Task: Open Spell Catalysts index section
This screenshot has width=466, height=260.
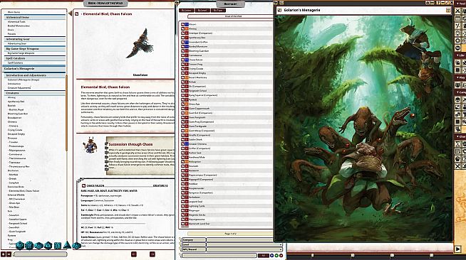Action: 34,59
